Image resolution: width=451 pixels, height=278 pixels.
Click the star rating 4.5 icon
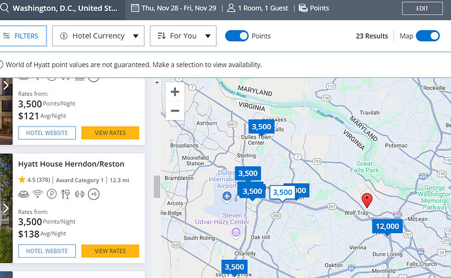pos(22,179)
